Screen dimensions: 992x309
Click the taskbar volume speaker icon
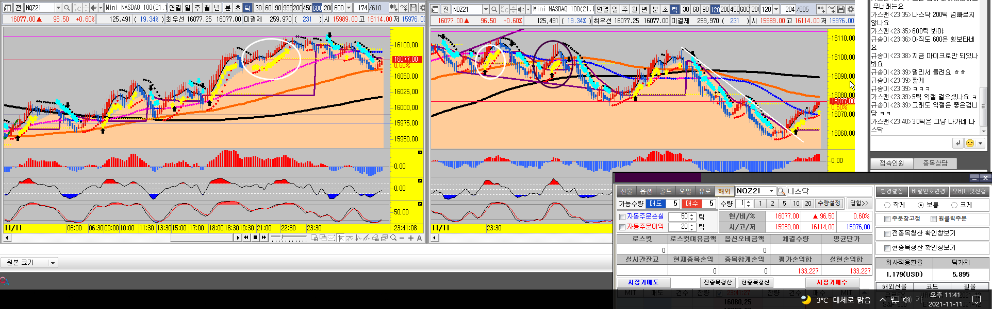coord(907,300)
